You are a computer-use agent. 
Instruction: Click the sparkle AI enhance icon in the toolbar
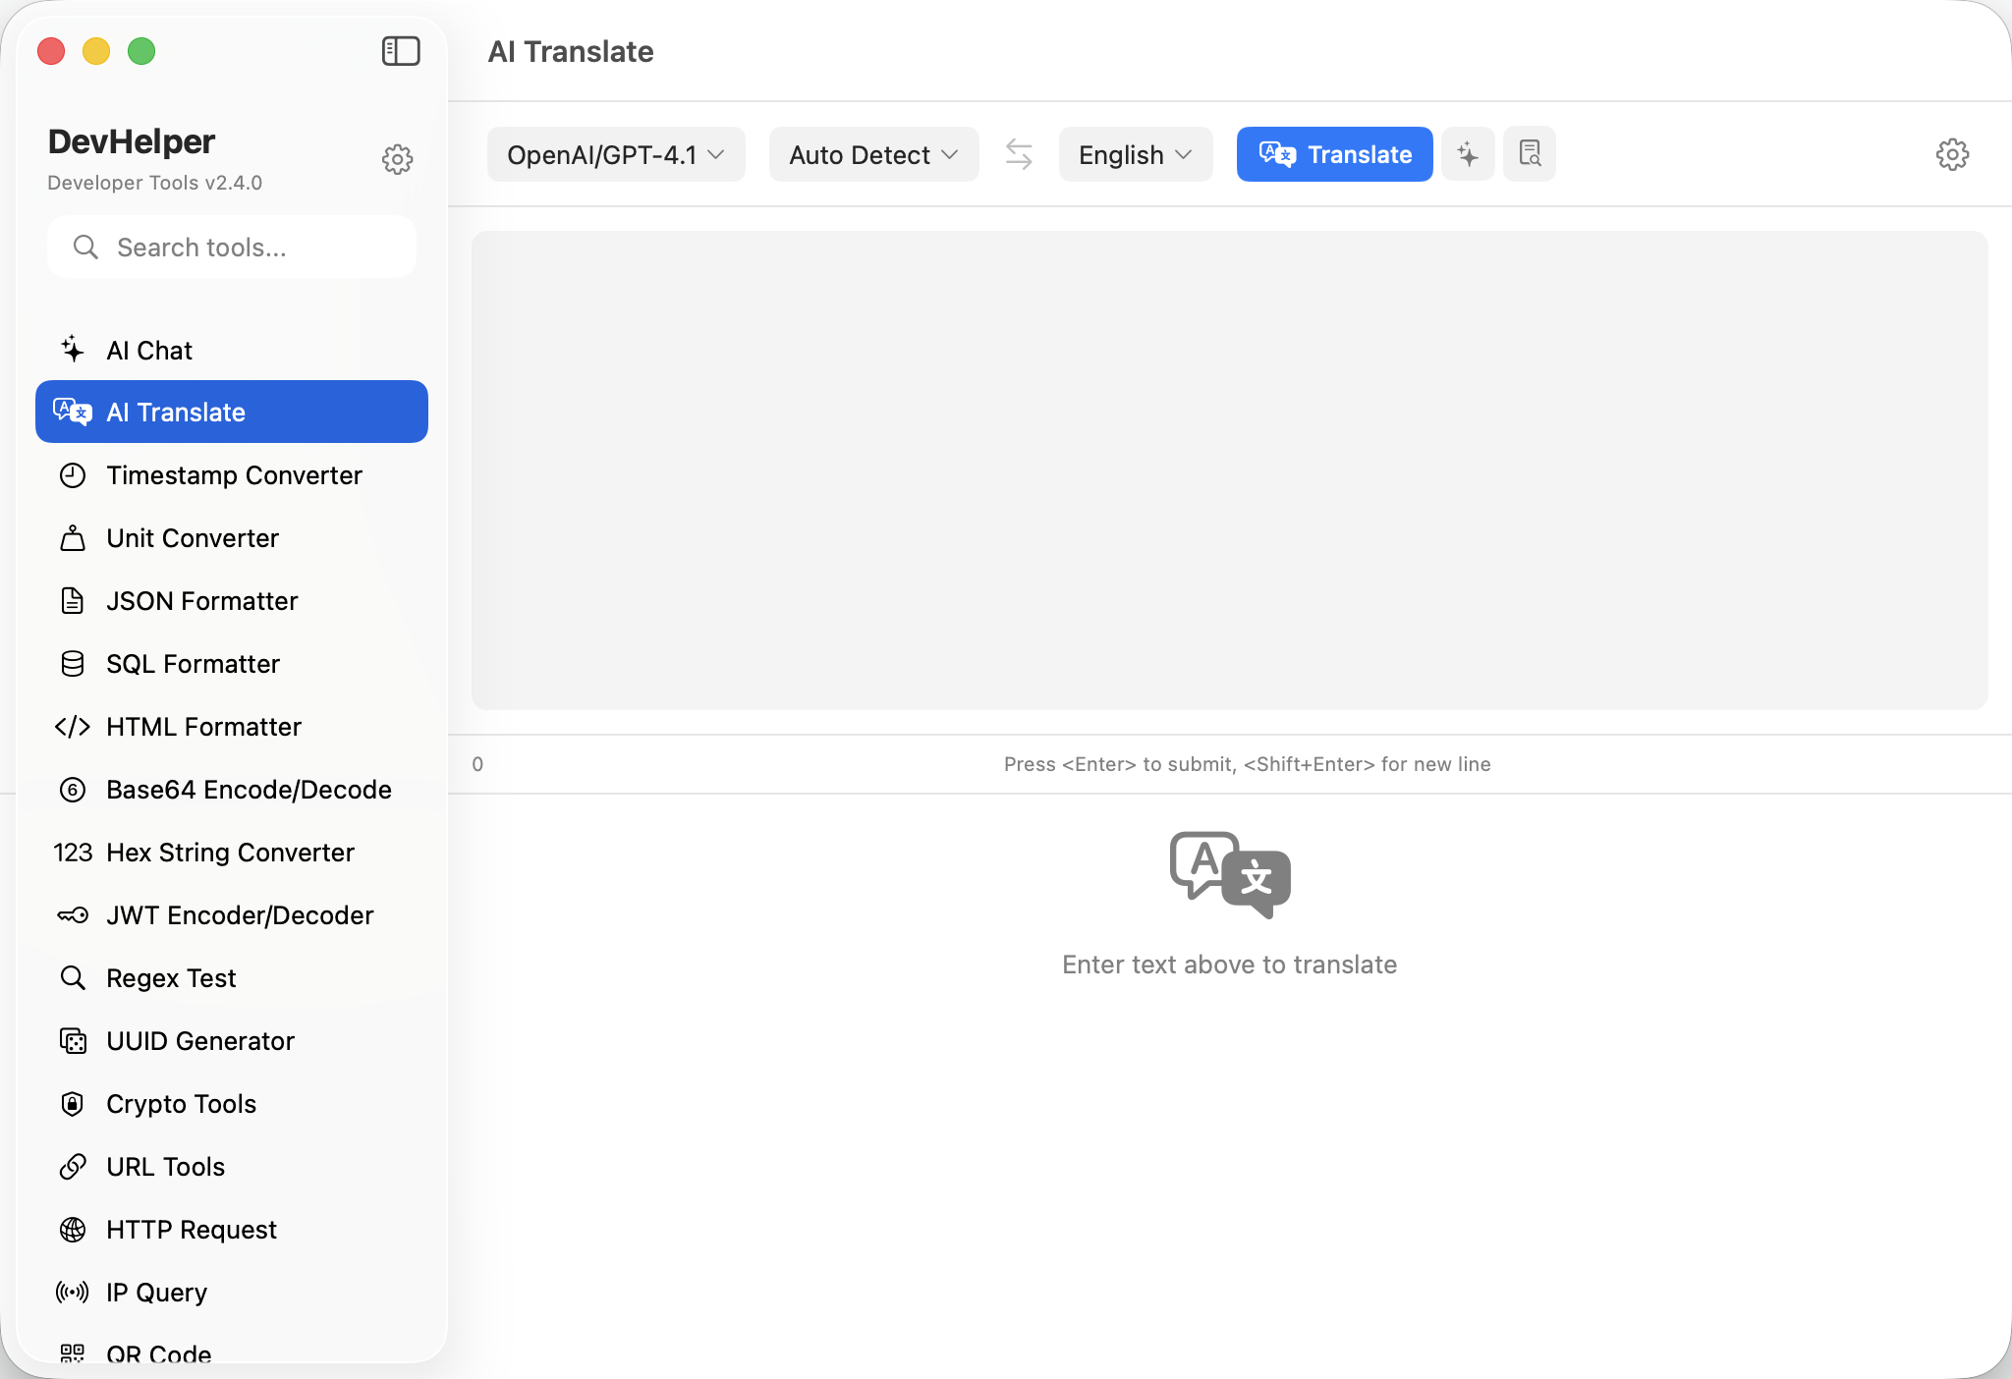click(x=1468, y=154)
